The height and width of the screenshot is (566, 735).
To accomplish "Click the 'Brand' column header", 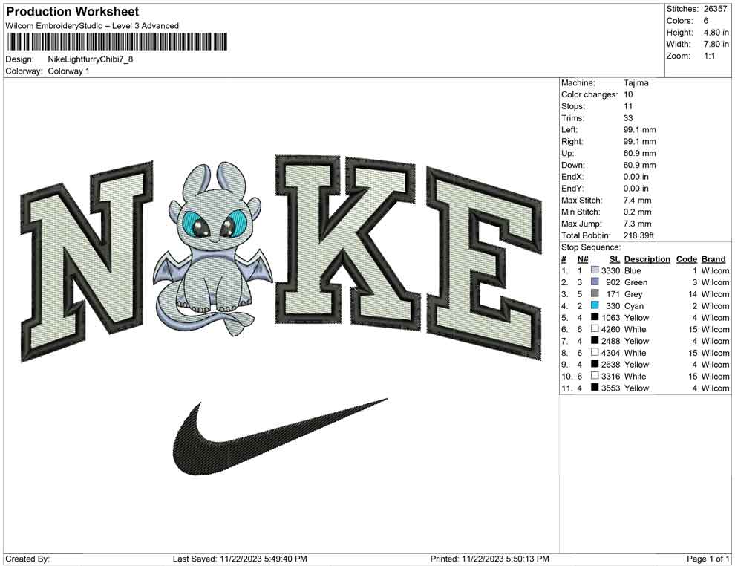I will click(713, 258).
